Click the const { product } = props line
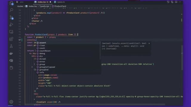The image size is (191, 107). pyautogui.click(x=41, y=37)
